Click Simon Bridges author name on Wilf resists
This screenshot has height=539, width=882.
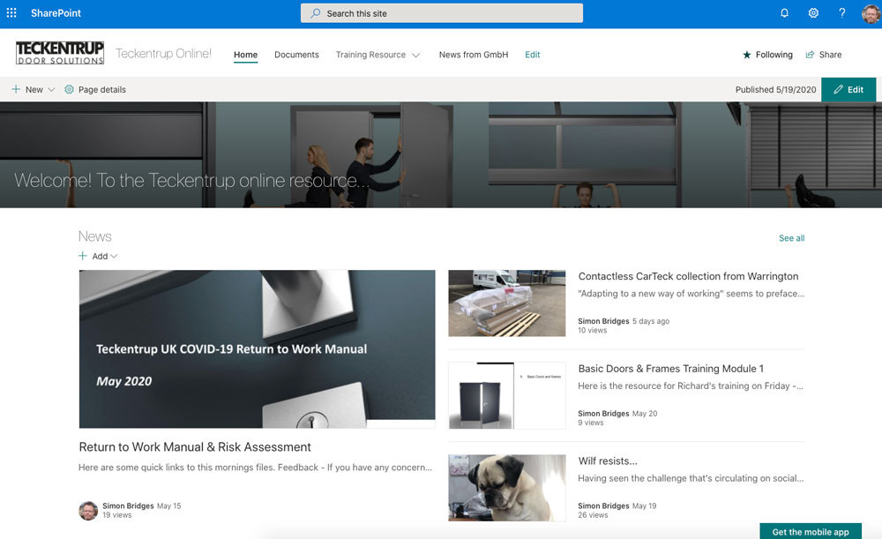click(603, 505)
